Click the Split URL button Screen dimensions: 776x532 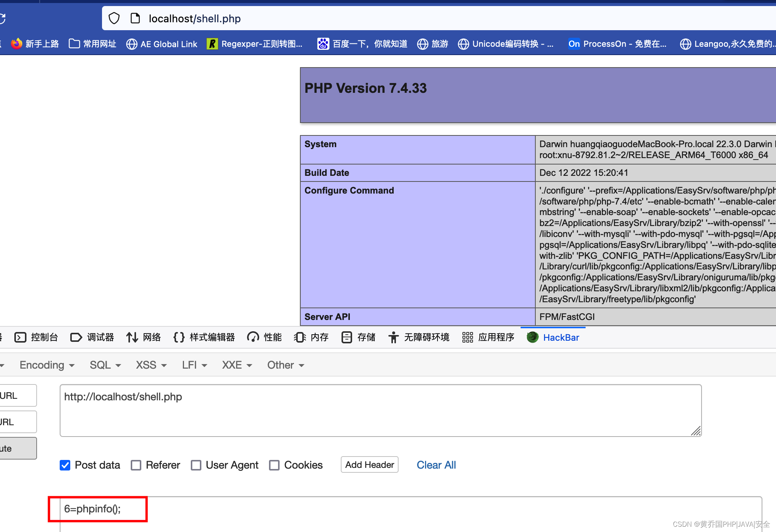[x=18, y=422]
